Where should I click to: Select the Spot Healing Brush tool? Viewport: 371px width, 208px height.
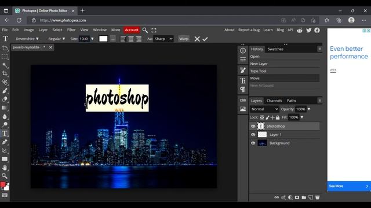point(5,82)
